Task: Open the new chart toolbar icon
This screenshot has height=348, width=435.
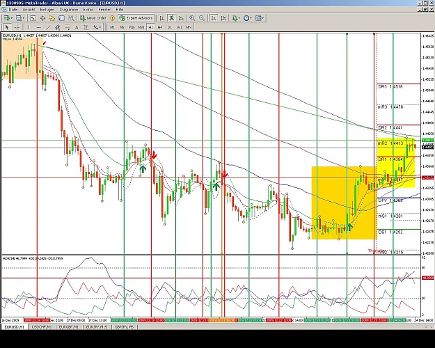Action: [7, 18]
